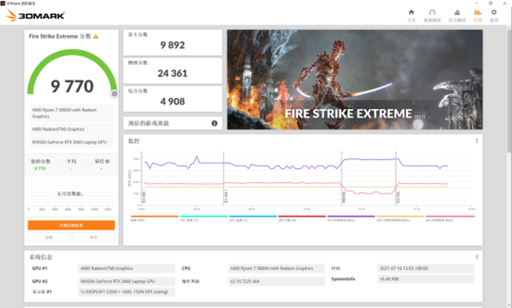
Task: Toggle the red GPU load (%) legend
Action: click(302, 218)
